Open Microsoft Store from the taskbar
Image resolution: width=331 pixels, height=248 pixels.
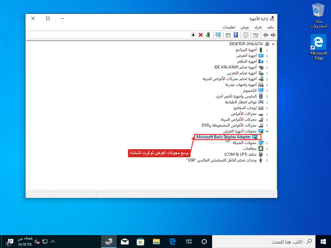point(140,242)
